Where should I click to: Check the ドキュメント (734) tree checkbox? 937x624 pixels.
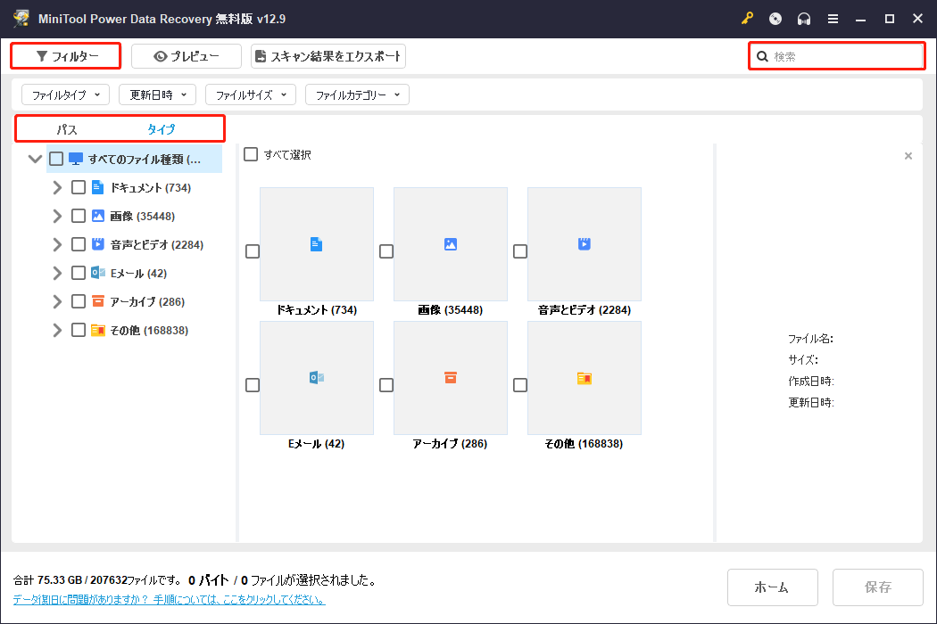pos(79,187)
